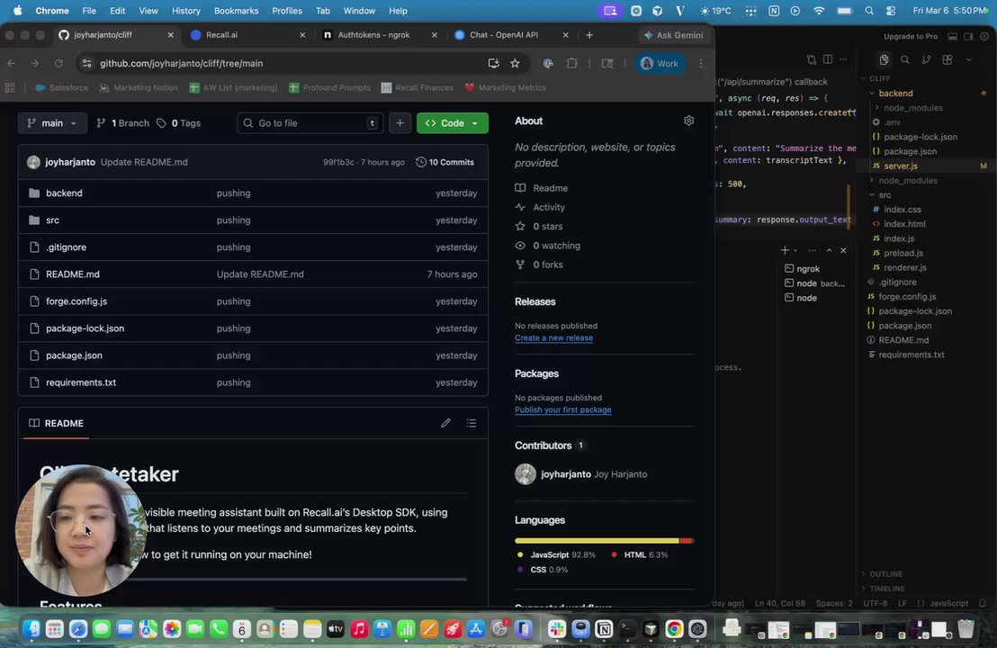Open Chrome's three-dot menu
This screenshot has width=997, height=648.
coord(701,64)
